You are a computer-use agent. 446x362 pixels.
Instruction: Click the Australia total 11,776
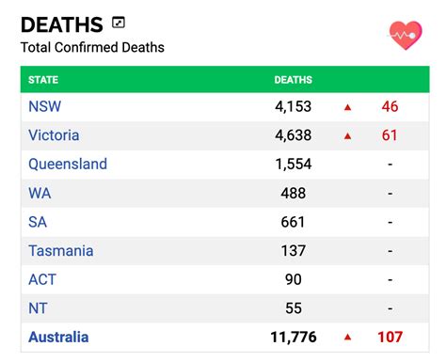(x=294, y=338)
